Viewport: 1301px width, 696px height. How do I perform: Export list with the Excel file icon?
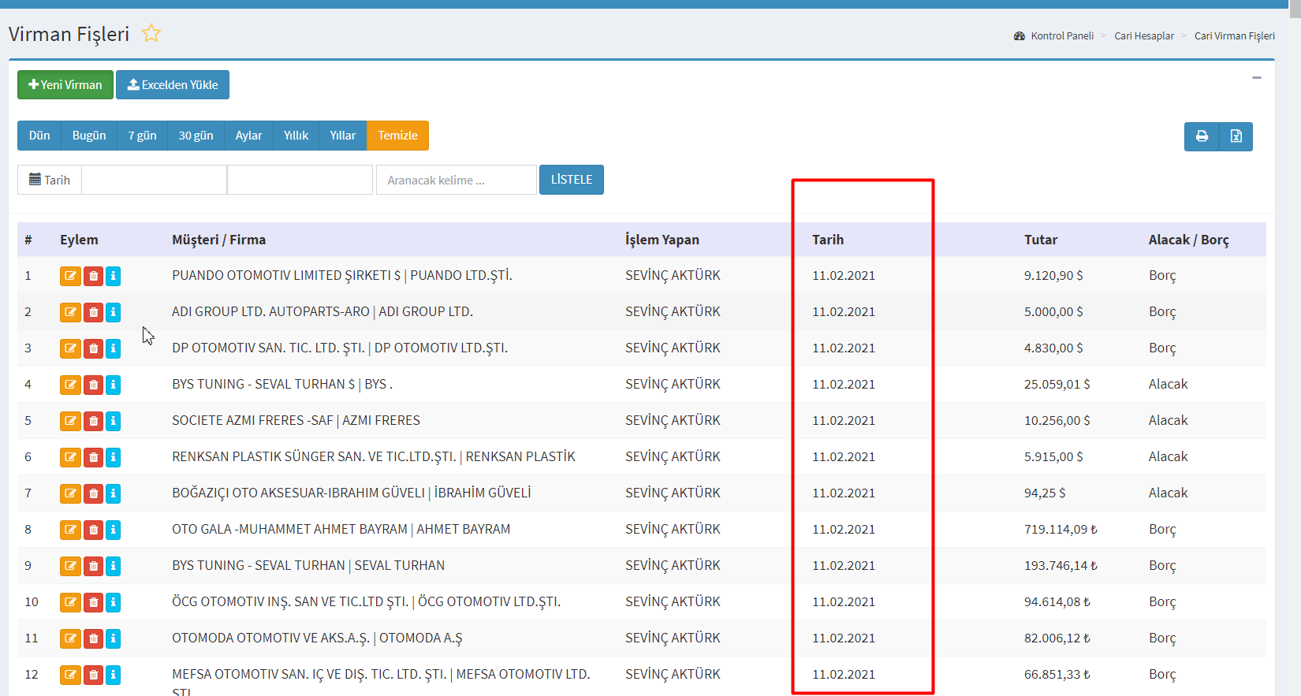point(1236,136)
